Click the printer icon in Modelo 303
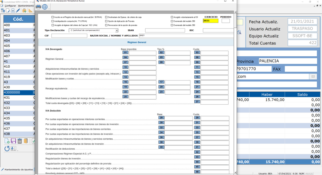Image resolution: width=322 pixels, height=175 pixels. click(x=38, y=7)
